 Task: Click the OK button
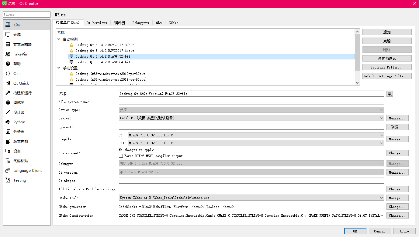coord(355,231)
